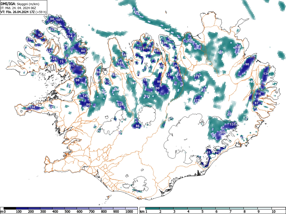Click the km legend segment between 5 and 6
286x214 pixels.
click(208, 208)
